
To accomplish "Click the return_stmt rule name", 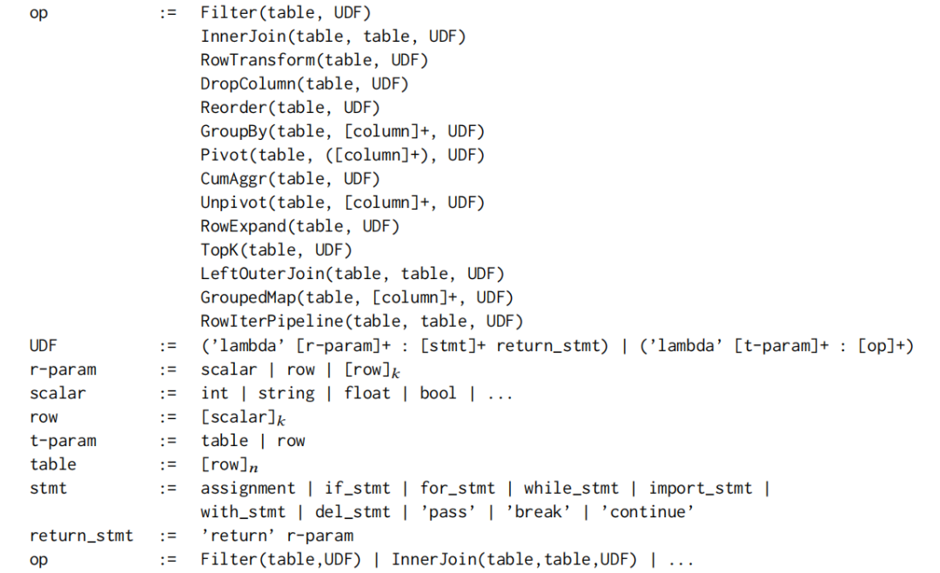I will pos(82,536).
